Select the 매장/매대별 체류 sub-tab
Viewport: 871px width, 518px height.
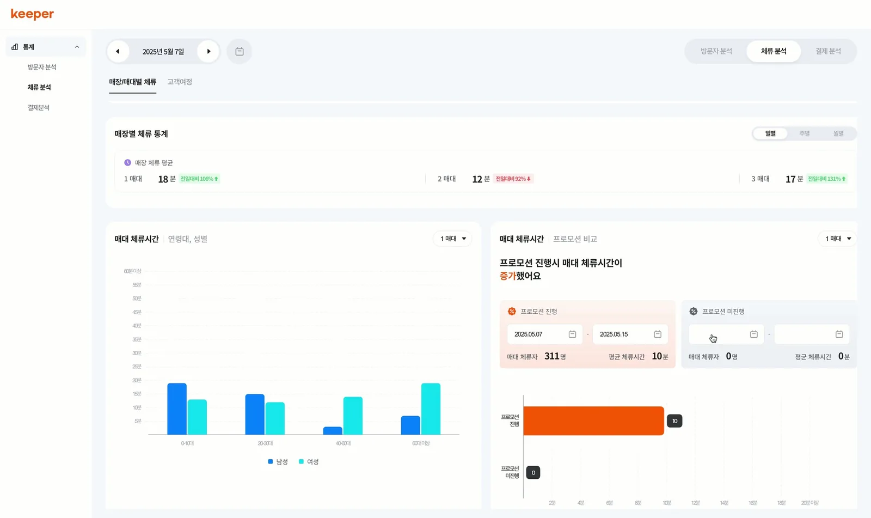[x=132, y=82]
